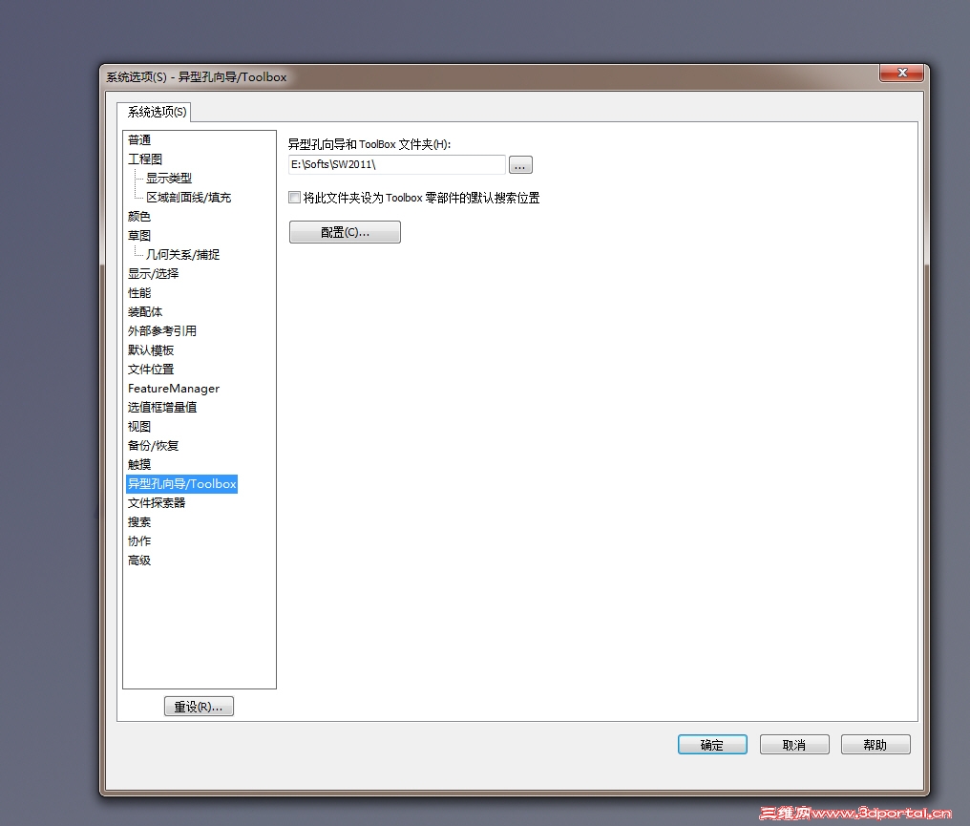This screenshot has width=970, height=826.
Task: Open the 显示类型 sub-item
Action: click(x=168, y=179)
